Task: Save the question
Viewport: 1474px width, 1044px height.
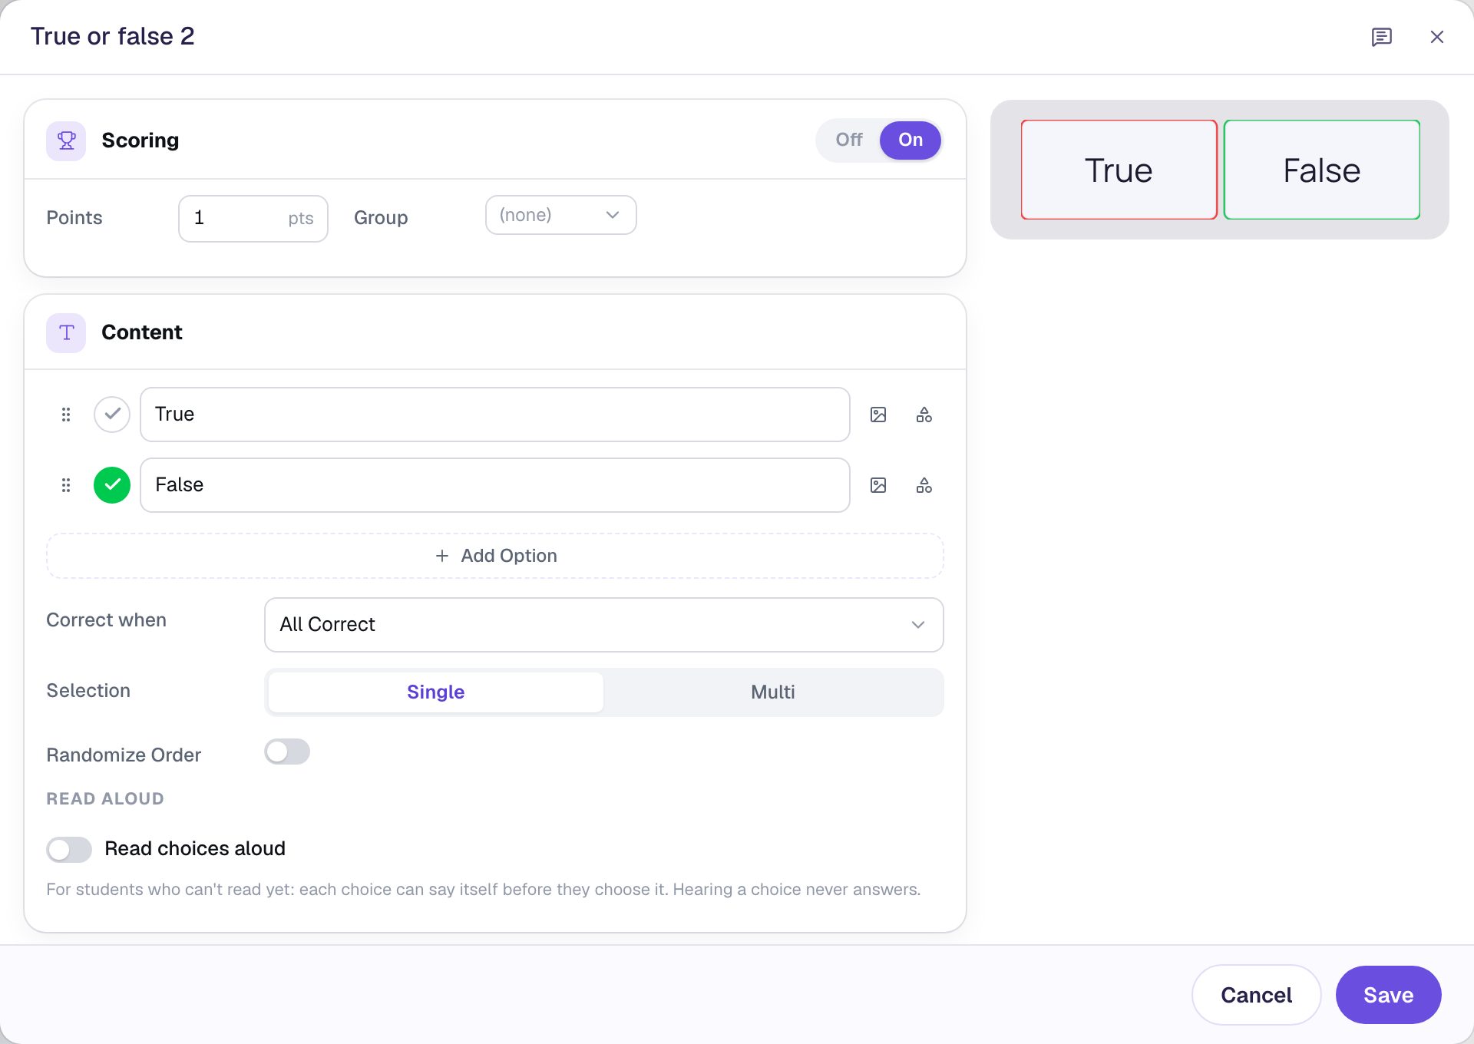Action: pos(1388,995)
